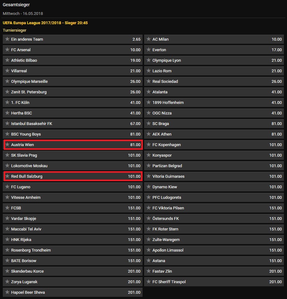Viewport: 287px width, 299px height.
Task: Favorite Austria Wien with the star
Action: [7, 145]
